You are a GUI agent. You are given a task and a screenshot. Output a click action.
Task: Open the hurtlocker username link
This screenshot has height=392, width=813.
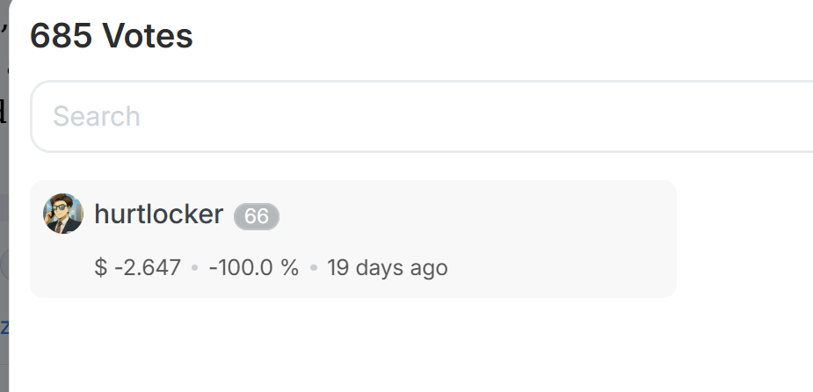click(x=158, y=214)
